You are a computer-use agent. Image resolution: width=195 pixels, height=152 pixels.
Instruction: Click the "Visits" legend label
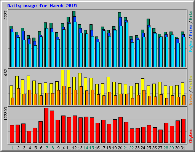pos(190,82)
